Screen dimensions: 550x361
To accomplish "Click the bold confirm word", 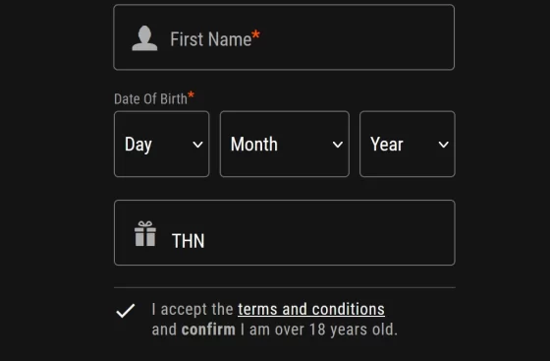I will pos(208,330).
